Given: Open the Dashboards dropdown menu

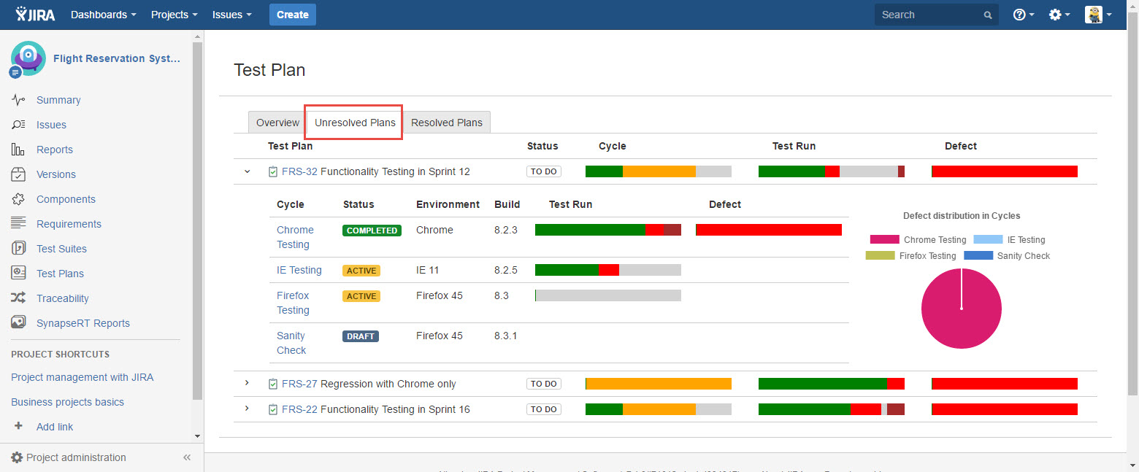Looking at the screenshot, I should click(x=104, y=15).
